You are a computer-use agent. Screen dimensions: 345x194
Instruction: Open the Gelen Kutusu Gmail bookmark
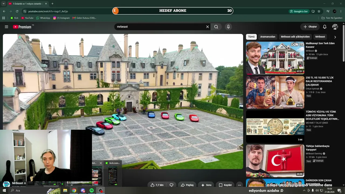pos(84,18)
